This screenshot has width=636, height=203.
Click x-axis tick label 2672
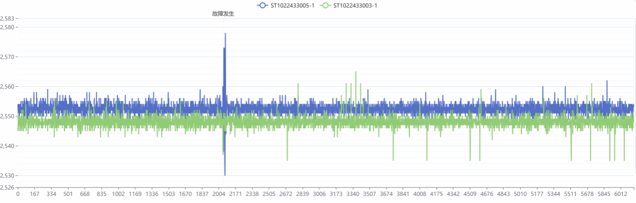tap(286, 194)
